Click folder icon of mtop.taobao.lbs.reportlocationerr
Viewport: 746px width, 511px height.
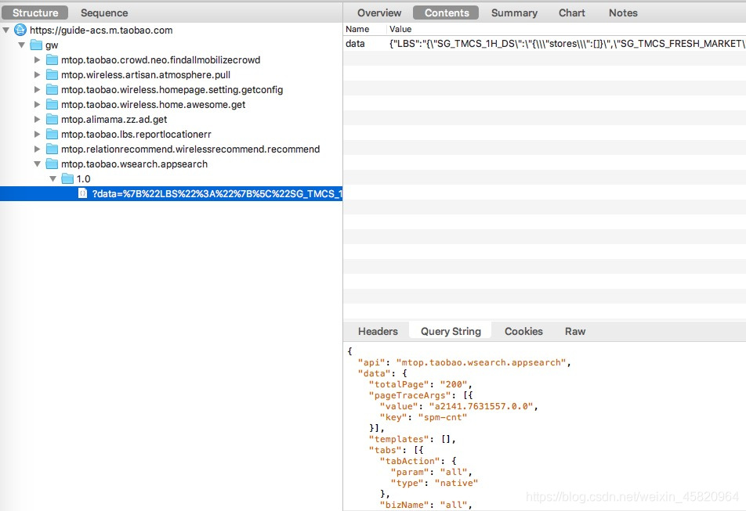click(x=52, y=135)
